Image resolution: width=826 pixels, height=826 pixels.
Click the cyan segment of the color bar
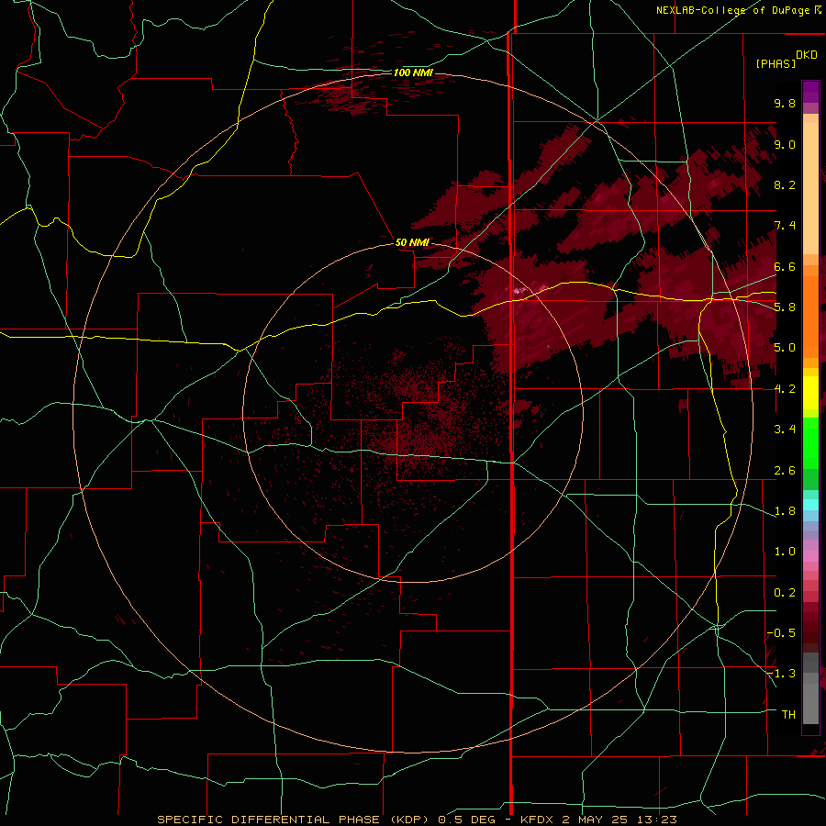[810, 505]
